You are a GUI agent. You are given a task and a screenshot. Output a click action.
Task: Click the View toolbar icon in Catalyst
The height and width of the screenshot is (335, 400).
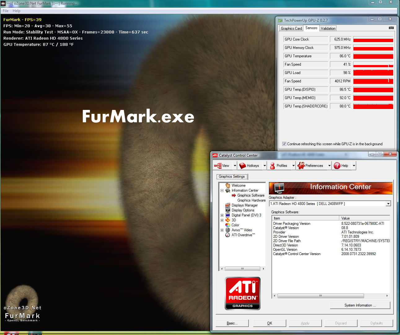tap(218, 166)
